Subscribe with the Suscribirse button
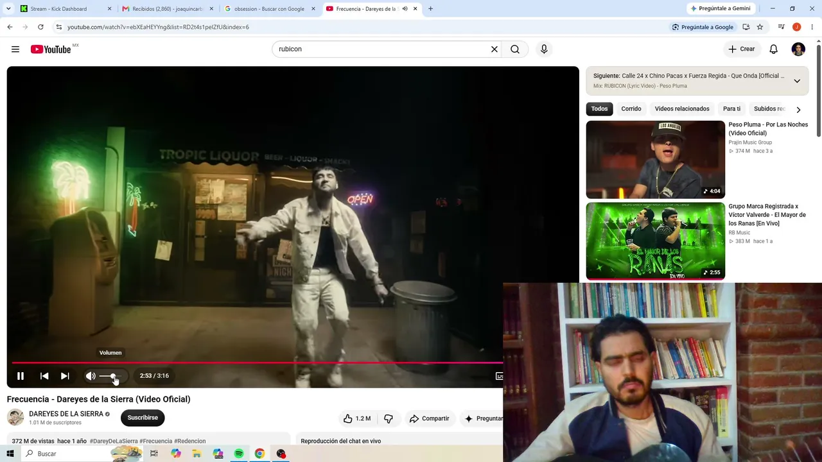This screenshot has width=822, height=462. coord(143,418)
